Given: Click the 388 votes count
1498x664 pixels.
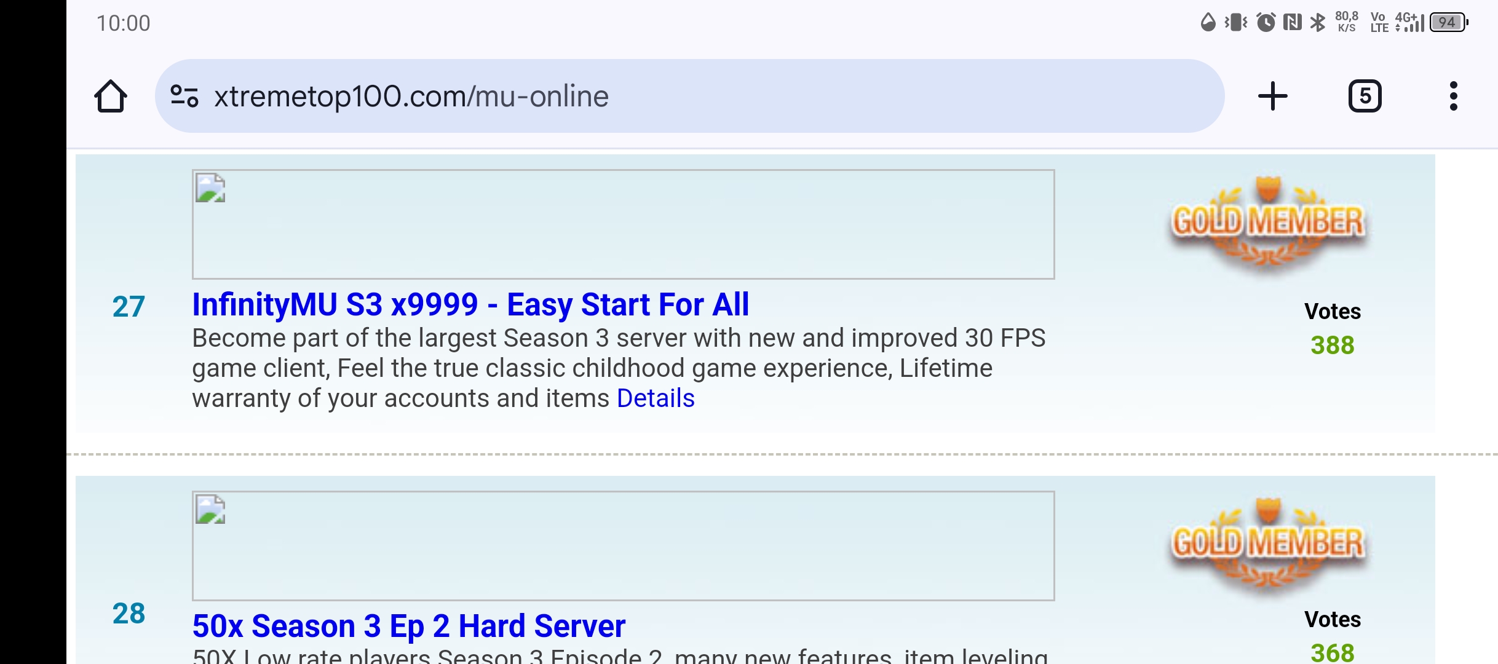Looking at the screenshot, I should [x=1332, y=345].
